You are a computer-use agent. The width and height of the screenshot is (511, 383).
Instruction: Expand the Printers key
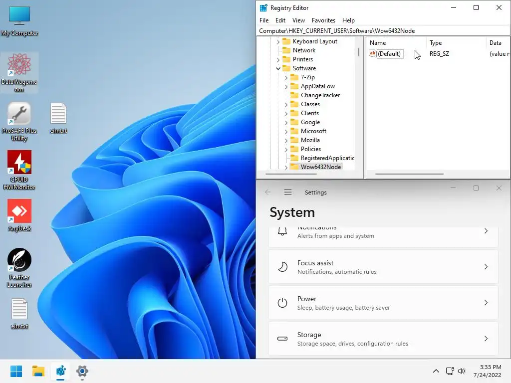pos(278,60)
